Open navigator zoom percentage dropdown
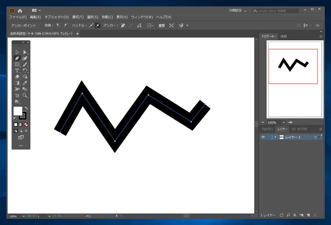The width and height of the screenshot is (331, 225). [x=284, y=122]
